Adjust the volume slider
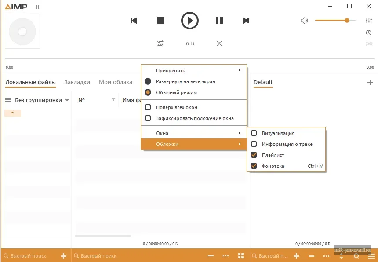The width and height of the screenshot is (378, 262). (x=335, y=21)
